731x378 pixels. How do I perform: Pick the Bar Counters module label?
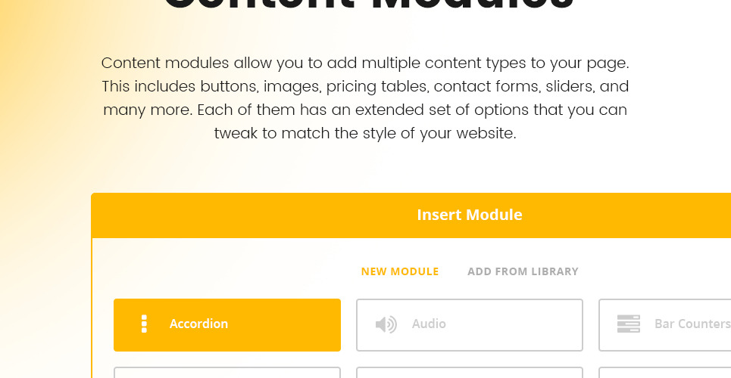692,324
